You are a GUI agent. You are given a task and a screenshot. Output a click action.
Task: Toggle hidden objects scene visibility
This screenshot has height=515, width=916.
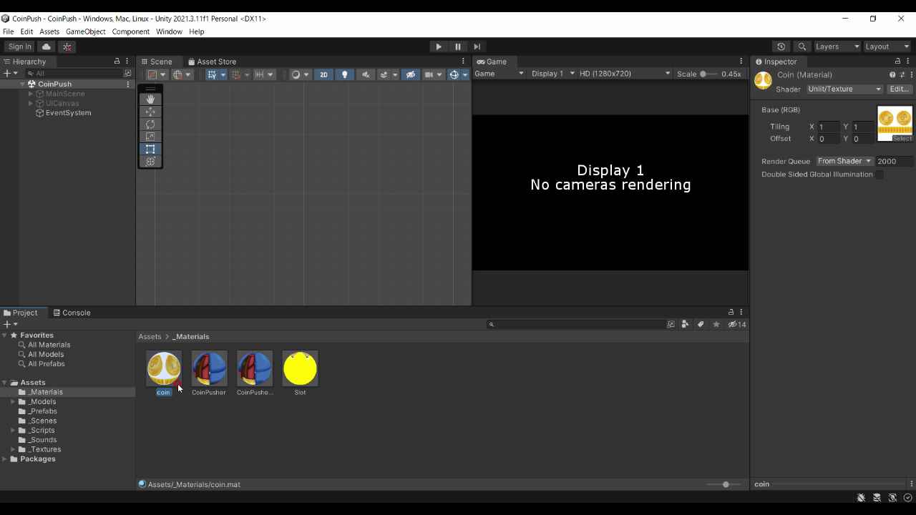410,74
